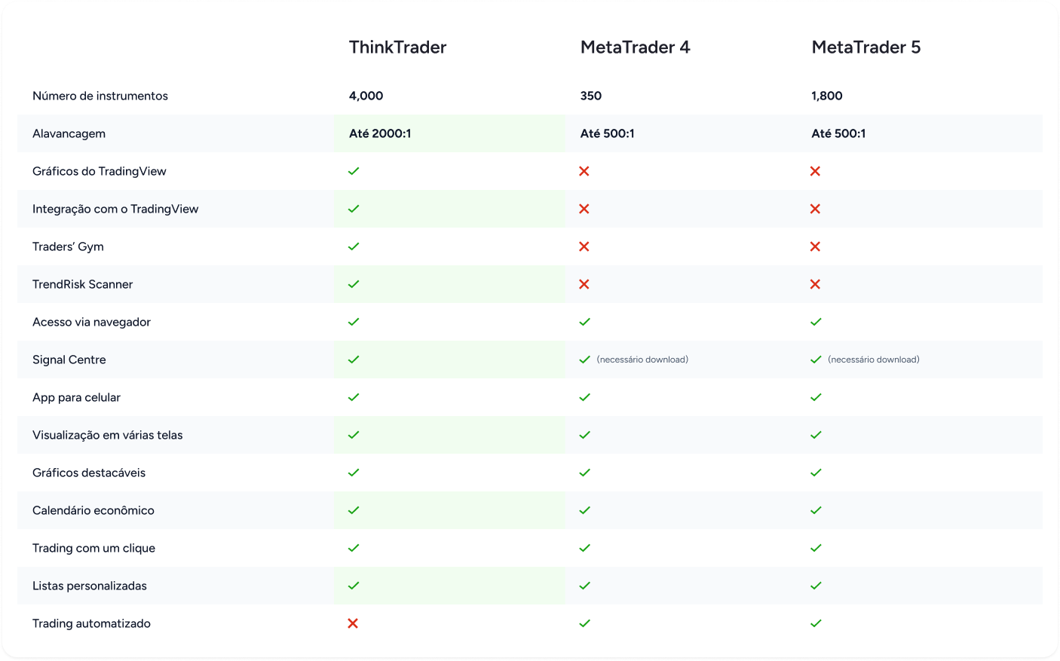Viewport: 1060px width, 661px height.
Task: Click MetaTrader 4 checkmark for Listas personalizadas
Action: pyautogui.click(x=584, y=586)
